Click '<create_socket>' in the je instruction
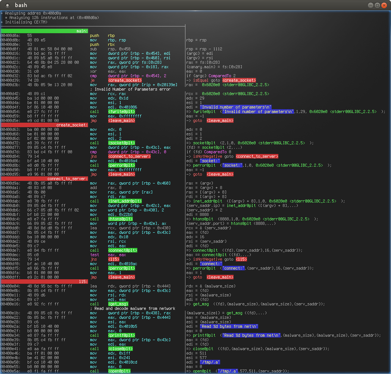 pos(125,81)
